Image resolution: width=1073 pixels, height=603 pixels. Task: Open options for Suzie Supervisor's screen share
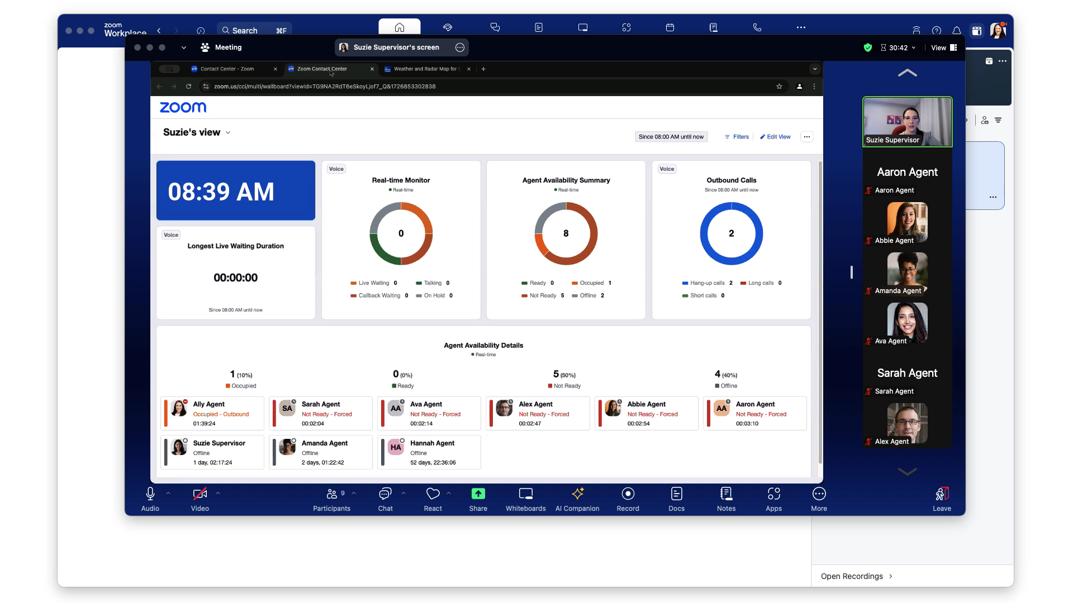click(460, 47)
